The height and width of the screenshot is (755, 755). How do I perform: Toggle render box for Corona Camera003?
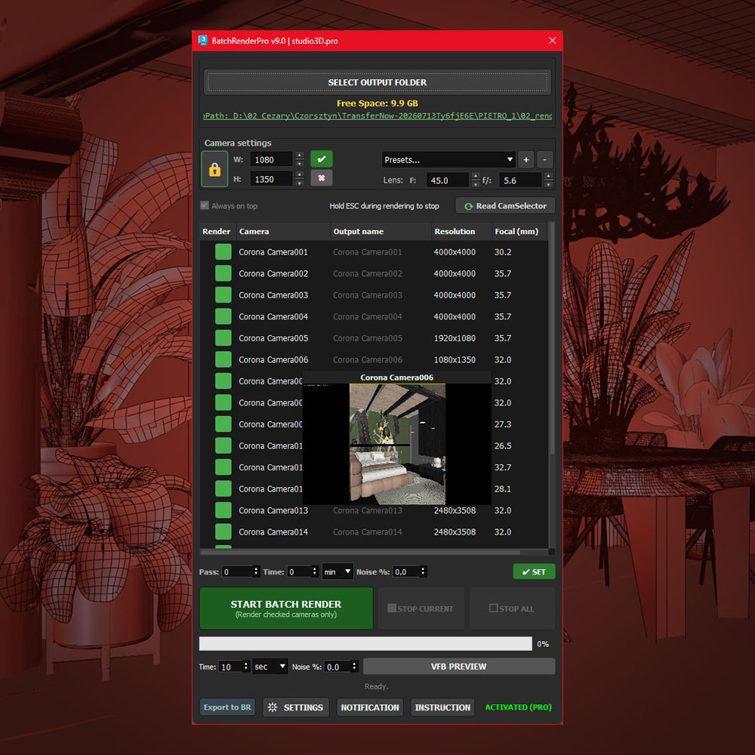click(x=223, y=295)
